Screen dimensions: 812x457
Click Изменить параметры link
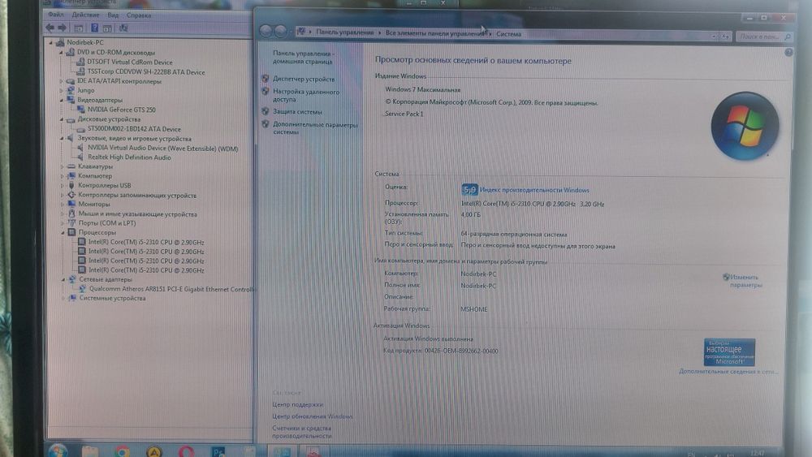745,281
